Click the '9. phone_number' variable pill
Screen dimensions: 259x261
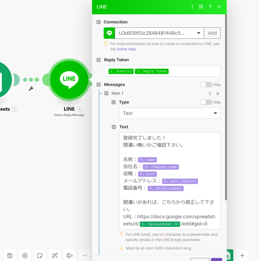165,188
